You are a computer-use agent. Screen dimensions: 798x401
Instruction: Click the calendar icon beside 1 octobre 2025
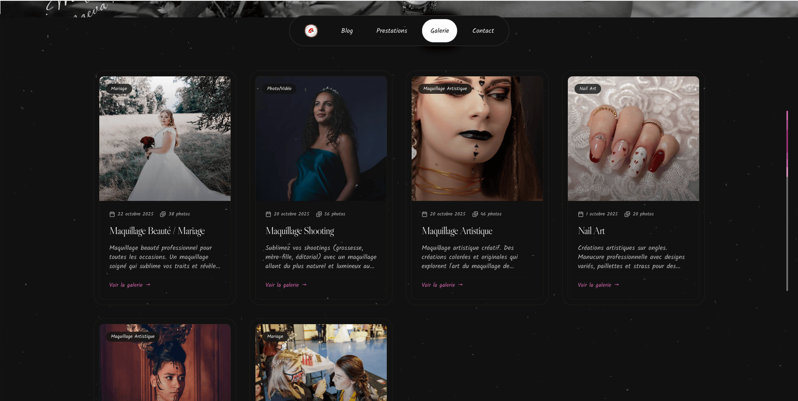click(581, 214)
